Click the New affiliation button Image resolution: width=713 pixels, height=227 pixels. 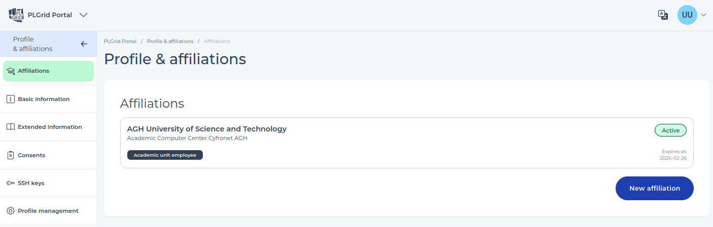(x=654, y=188)
